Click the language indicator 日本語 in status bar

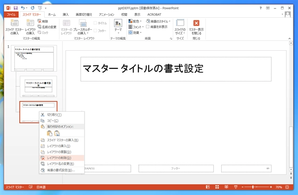click(x=41, y=187)
